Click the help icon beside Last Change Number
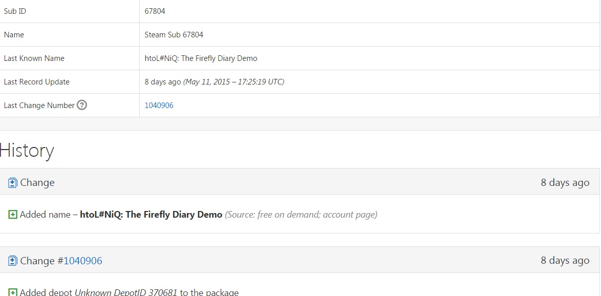This screenshot has height=296, width=601. [82, 105]
